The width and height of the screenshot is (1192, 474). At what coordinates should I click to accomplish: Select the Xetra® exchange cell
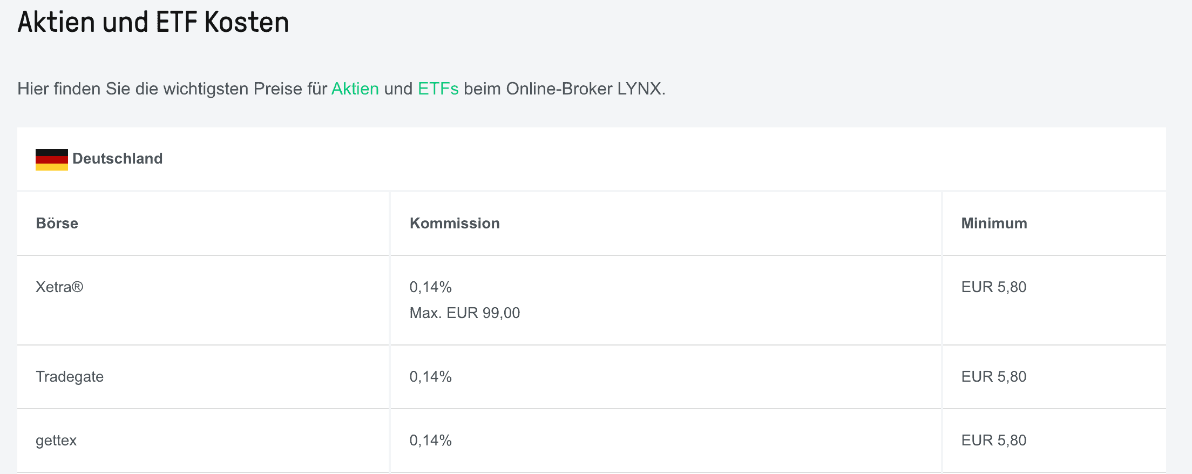59,287
